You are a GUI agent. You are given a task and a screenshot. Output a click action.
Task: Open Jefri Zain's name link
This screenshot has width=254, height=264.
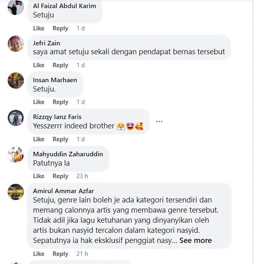47,43
